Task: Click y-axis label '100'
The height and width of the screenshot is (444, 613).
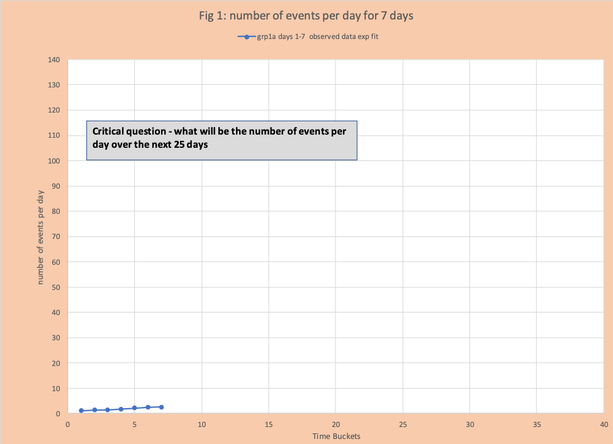Action: click(x=54, y=161)
